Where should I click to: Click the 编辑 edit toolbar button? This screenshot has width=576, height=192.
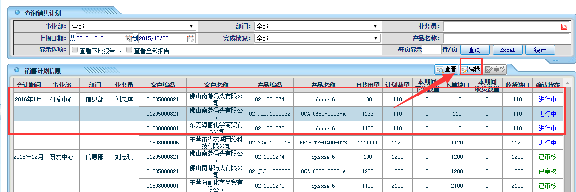471,69
